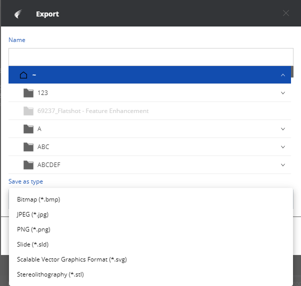Close the Export dialog
301x286 pixels.
tap(286, 13)
